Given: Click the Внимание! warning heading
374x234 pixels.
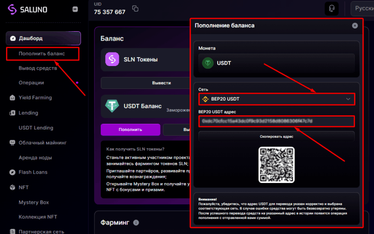Looking at the screenshot, I should [x=207, y=199].
